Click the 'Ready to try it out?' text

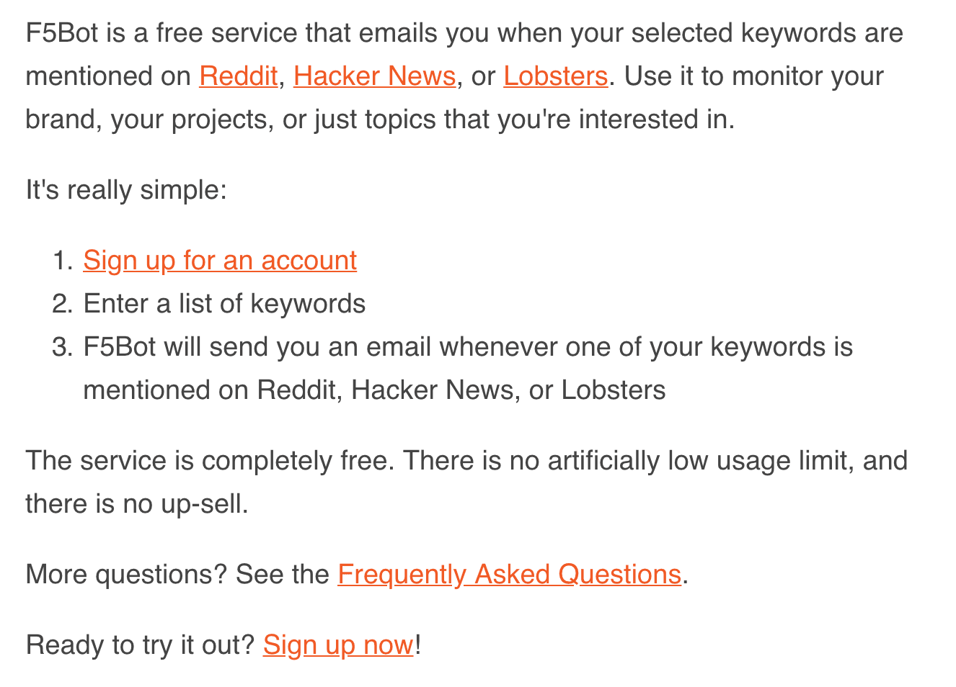click(x=140, y=645)
